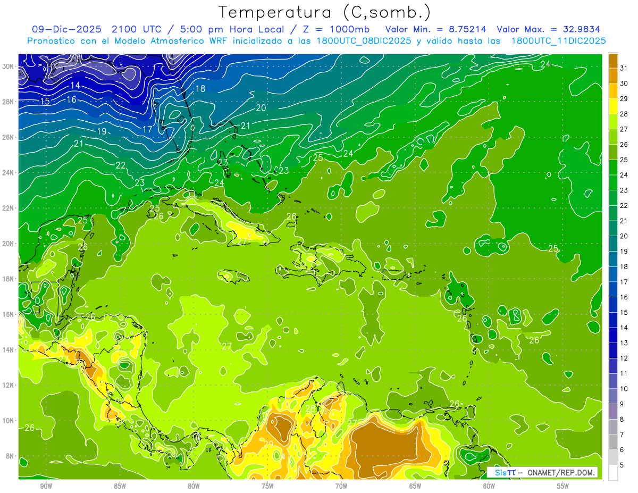Click the "20N" latitude axis label
638x493 pixels.
(x=8, y=244)
